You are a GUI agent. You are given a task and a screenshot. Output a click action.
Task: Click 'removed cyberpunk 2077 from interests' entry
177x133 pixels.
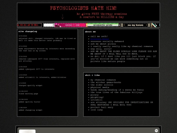(47, 60)
